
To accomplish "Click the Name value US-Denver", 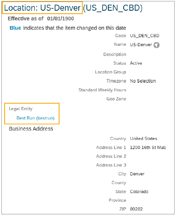I will (x=141, y=45).
